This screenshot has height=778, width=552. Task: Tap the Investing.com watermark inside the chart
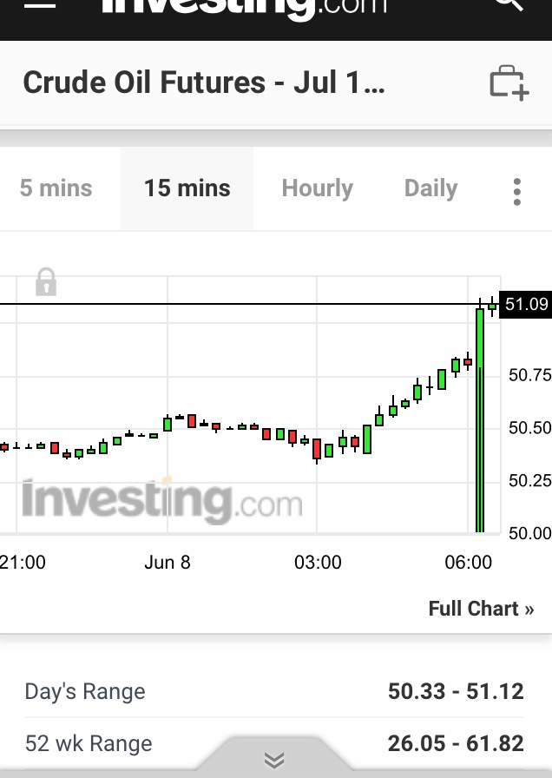162,501
